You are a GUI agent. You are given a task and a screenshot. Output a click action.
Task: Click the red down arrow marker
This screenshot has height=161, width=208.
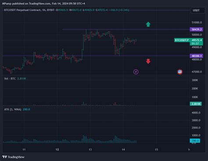[148, 61]
